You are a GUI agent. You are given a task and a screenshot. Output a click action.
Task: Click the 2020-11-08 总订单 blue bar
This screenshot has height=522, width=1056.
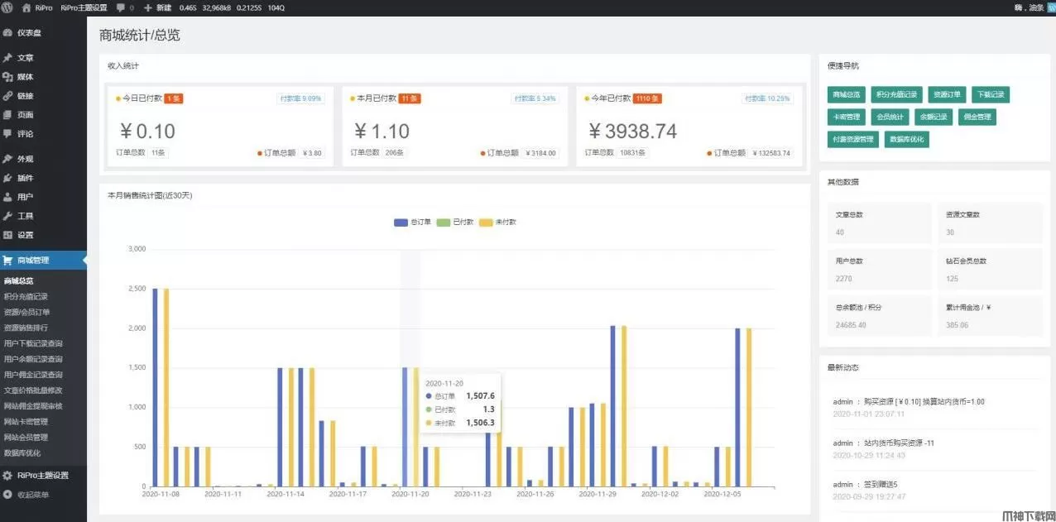pos(155,387)
